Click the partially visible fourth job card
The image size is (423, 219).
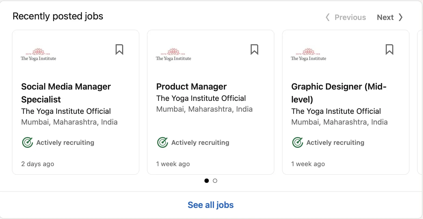[x=420, y=102]
